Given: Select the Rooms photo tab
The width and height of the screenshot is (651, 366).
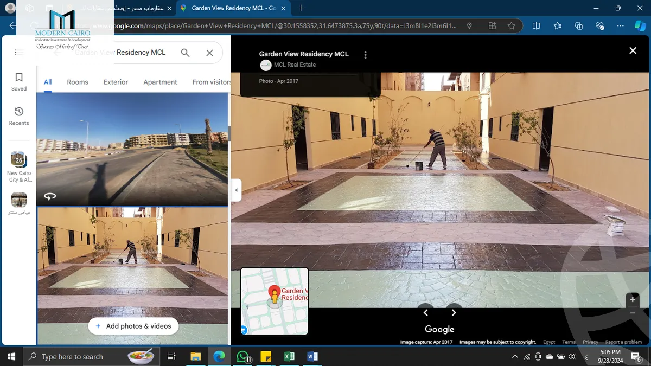Looking at the screenshot, I should pos(78,82).
